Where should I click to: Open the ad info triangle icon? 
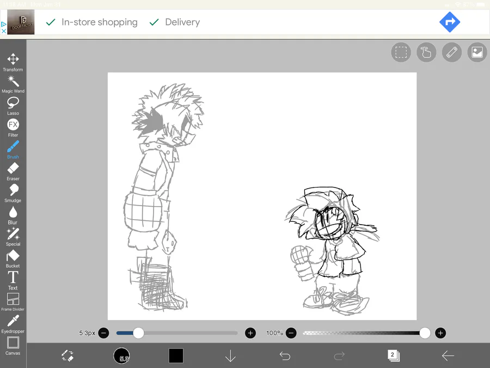tap(4, 24)
